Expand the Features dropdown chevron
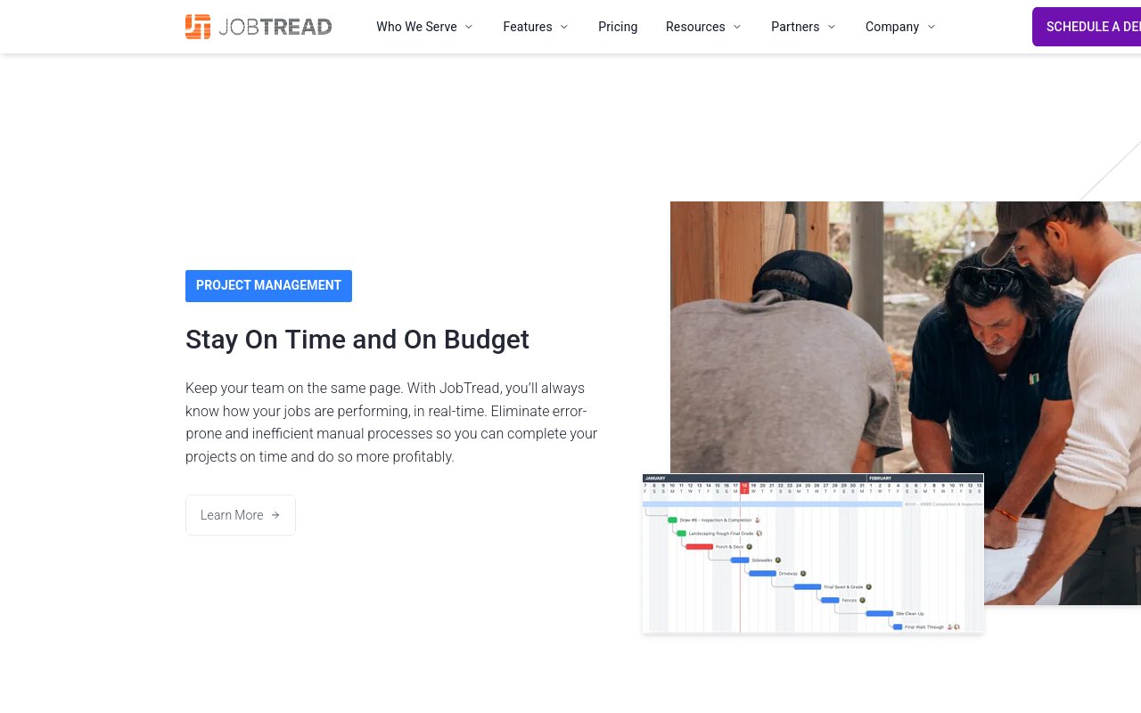Image resolution: width=1141 pixels, height=713 pixels. (564, 27)
